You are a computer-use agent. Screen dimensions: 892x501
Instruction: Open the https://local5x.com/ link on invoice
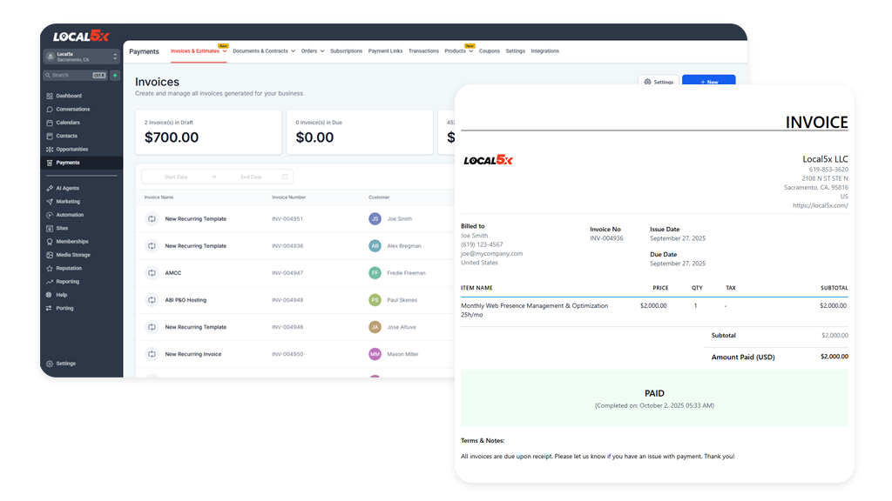(820, 206)
